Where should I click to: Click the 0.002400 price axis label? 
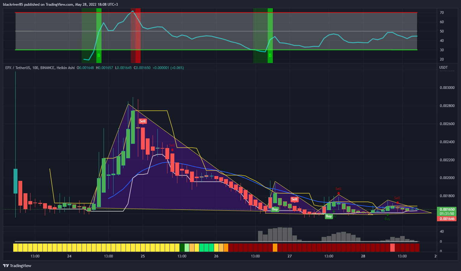click(447, 142)
